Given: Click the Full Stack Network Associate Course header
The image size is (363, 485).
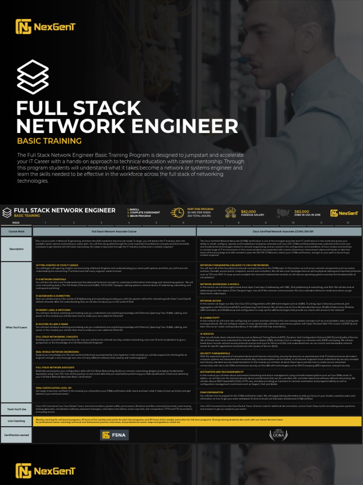Looking at the screenshot, I should click(114, 231).
